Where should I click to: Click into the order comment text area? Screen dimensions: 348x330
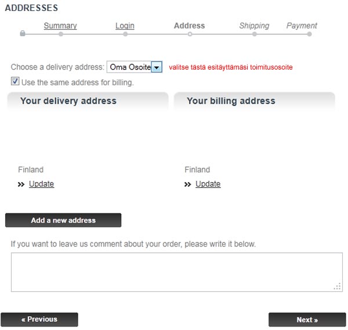177,272
